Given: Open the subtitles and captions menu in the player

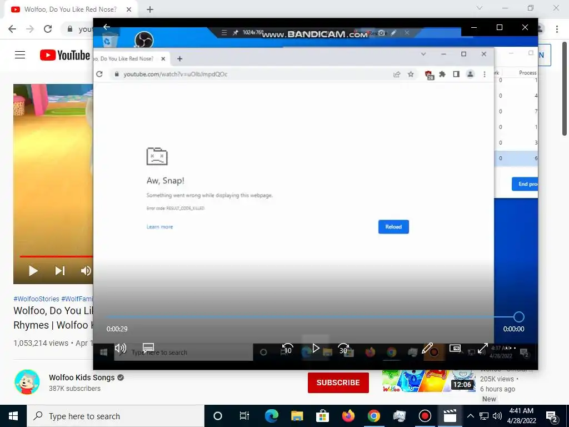Looking at the screenshot, I should [x=148, y=348].
